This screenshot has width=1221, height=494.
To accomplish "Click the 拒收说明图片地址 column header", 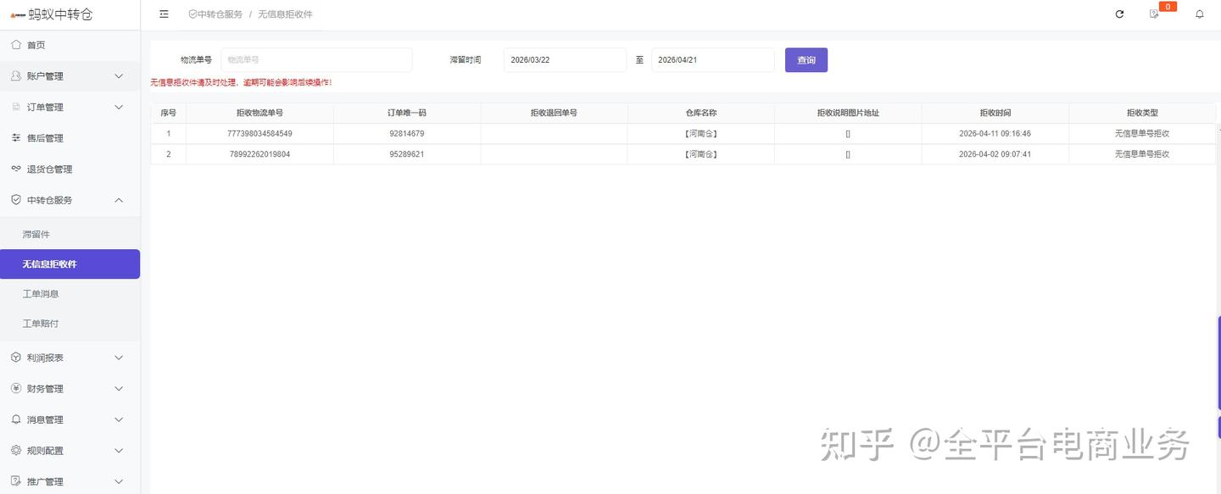I will point(848,113).
